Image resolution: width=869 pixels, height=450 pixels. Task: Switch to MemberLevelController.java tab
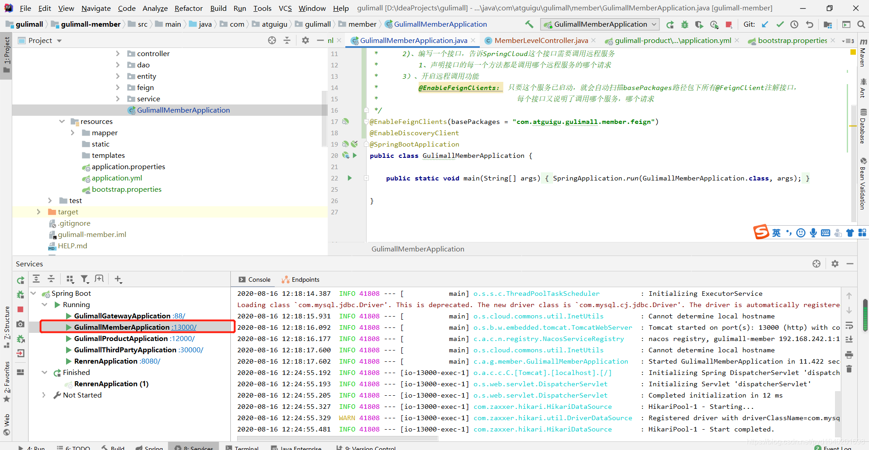[541, 41]
